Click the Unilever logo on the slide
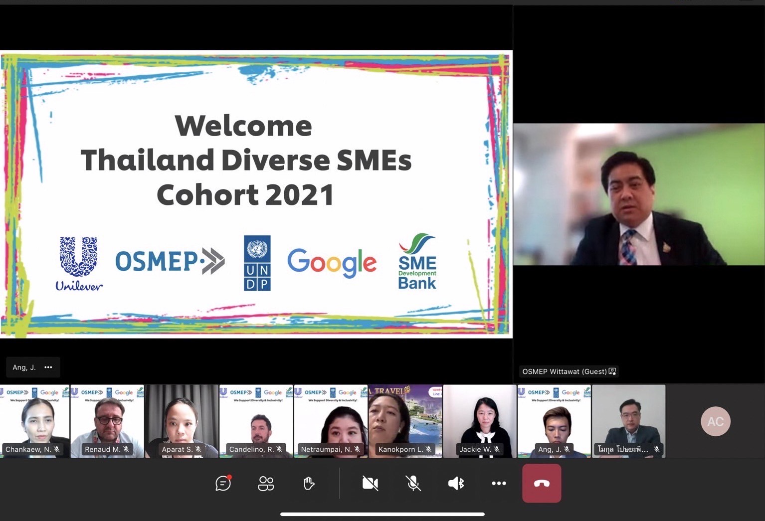This screenshot has width=765, height=521. pyautogui.click(x=79, y=264)
